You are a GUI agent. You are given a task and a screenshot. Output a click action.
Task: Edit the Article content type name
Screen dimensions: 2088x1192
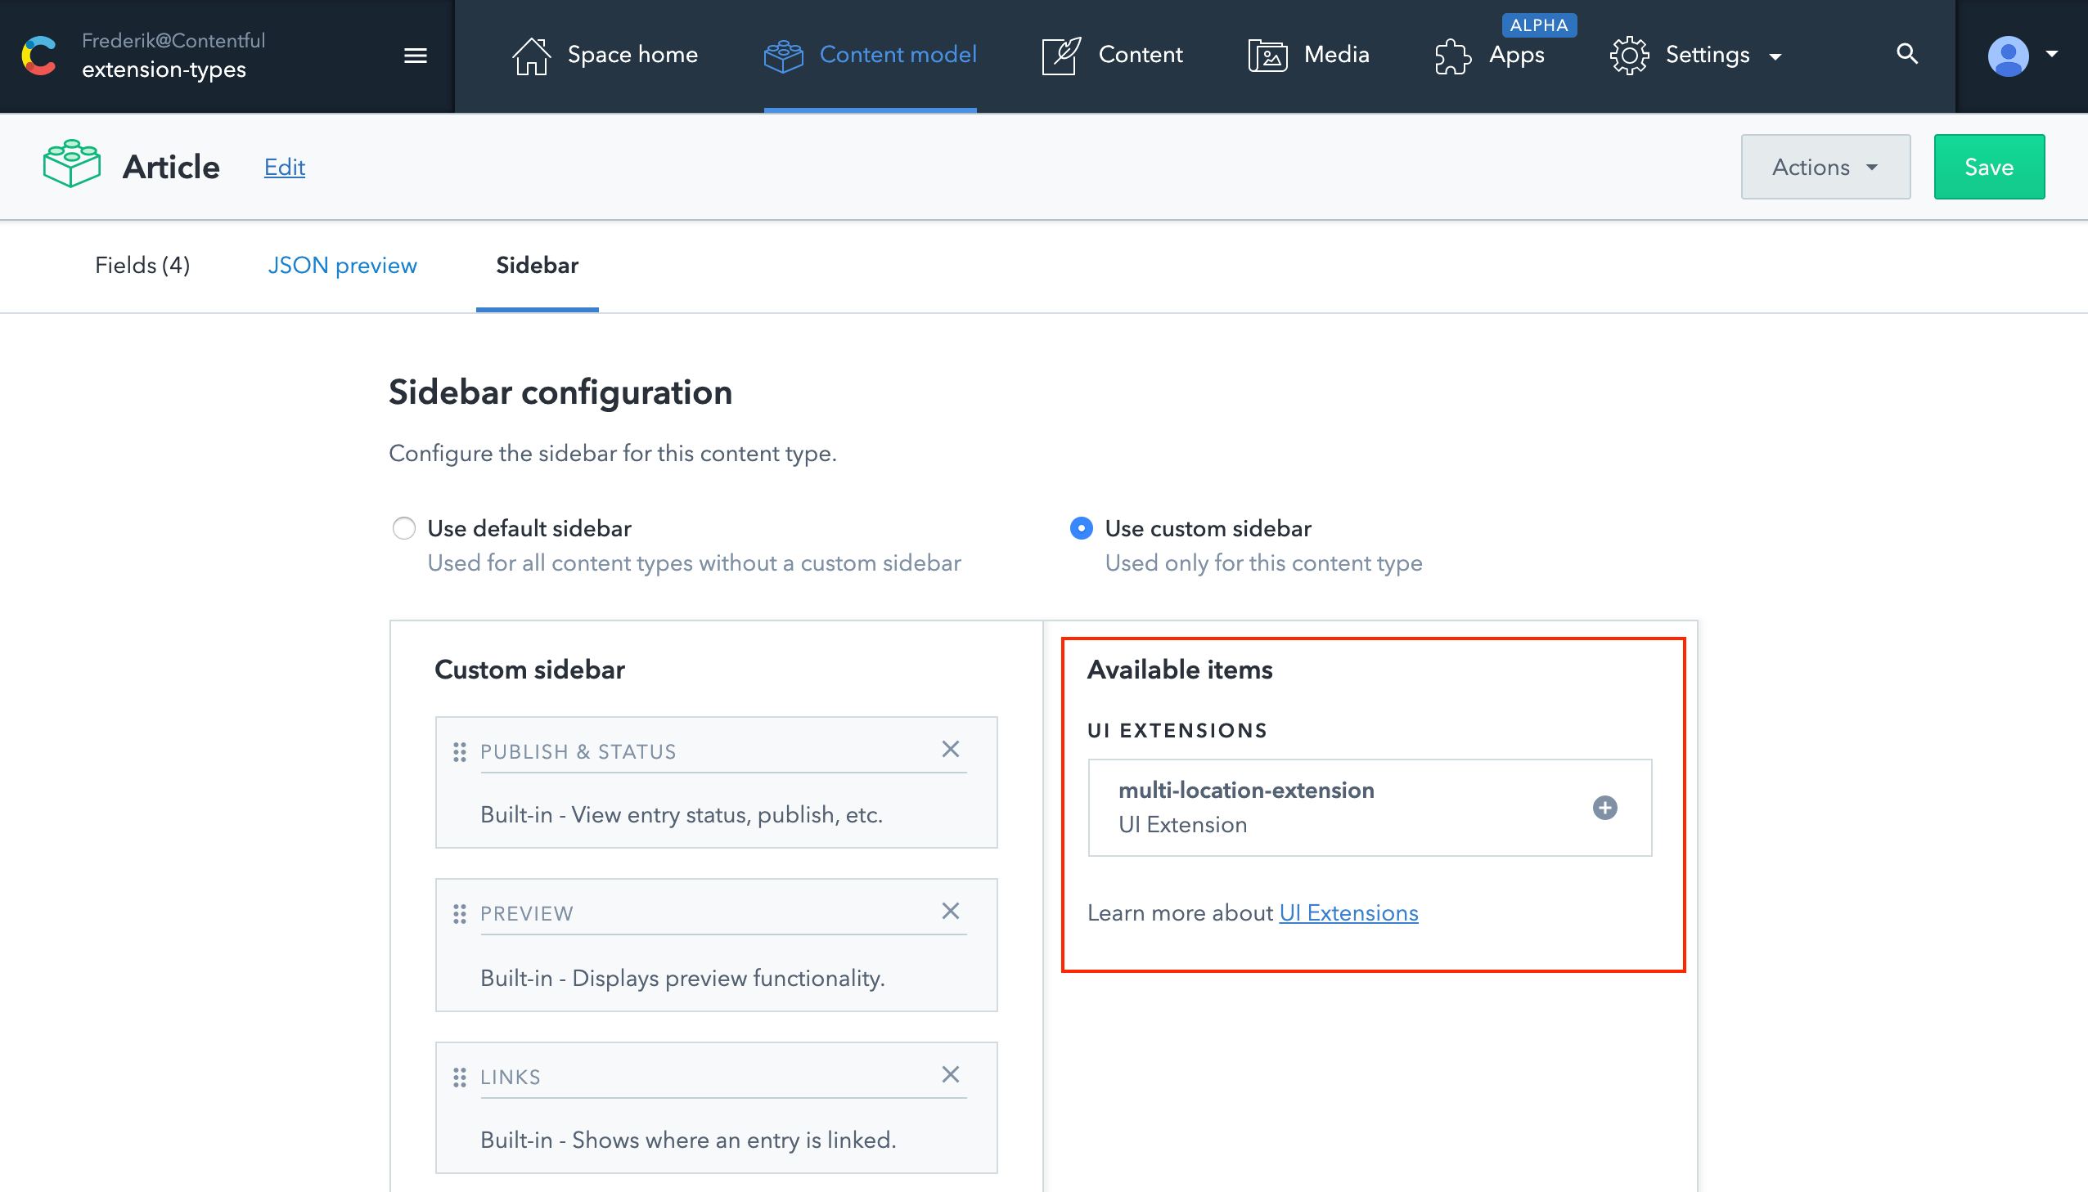(x=283, y=166)
